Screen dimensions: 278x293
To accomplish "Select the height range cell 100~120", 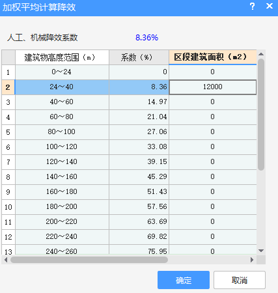I will click(62, 147).
